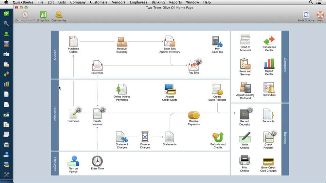
Task: Click the Getting Around toolbar item
Action: point(25,16)
